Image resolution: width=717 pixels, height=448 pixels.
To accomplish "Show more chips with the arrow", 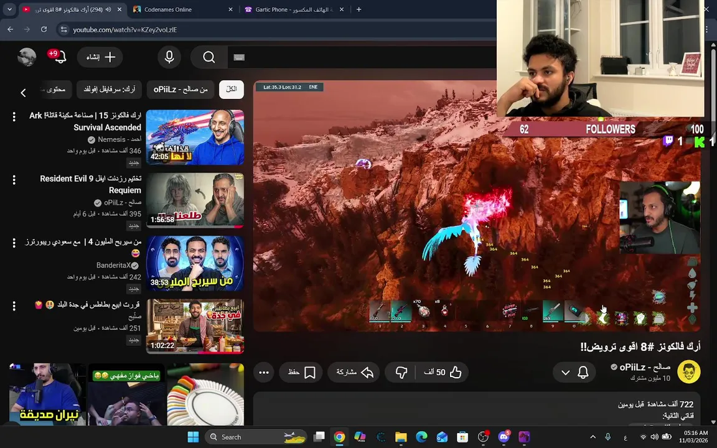I will pyautogui.click(x=23, y=93).
